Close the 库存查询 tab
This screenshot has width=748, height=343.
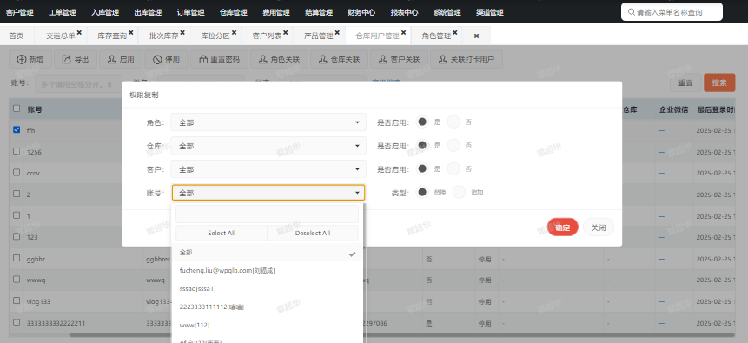(130, 33)
